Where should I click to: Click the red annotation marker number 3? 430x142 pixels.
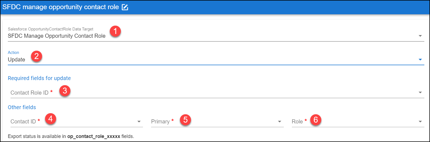[65, 91]
